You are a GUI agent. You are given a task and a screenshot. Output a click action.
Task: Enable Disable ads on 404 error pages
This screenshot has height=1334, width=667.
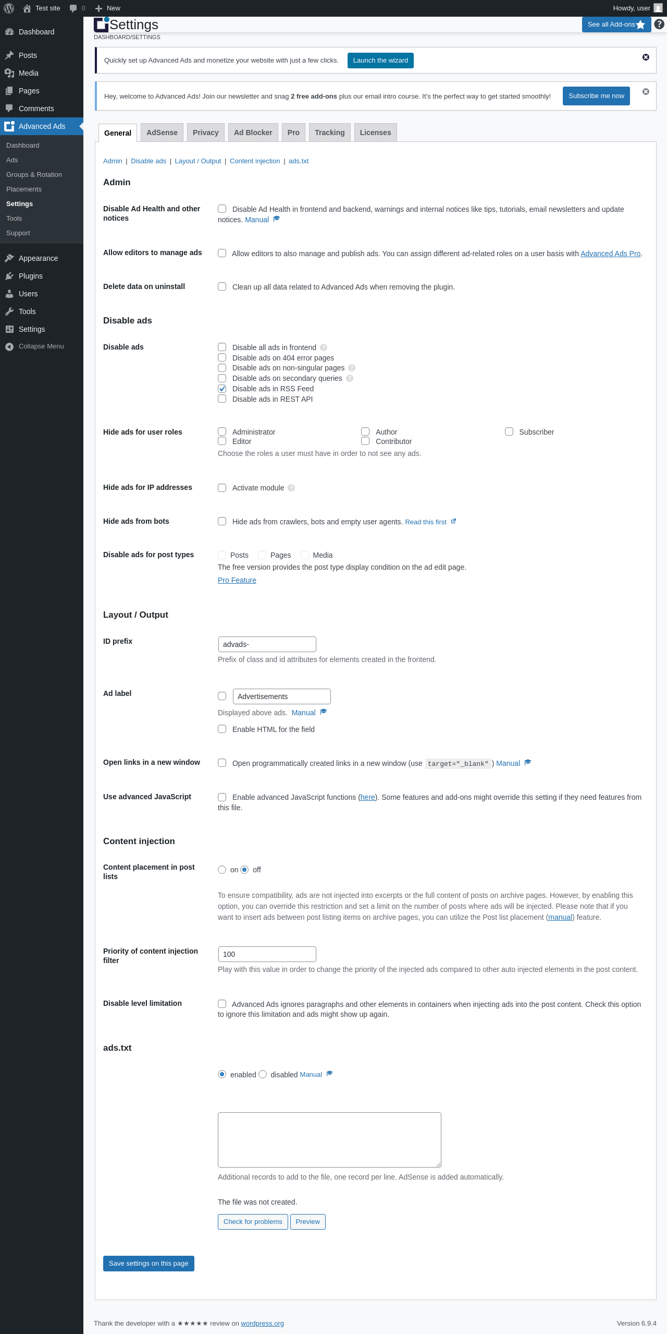222,358
